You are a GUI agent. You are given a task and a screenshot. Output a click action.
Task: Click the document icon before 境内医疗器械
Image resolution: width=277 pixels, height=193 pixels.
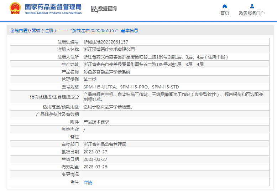click(x=12, y=31)
